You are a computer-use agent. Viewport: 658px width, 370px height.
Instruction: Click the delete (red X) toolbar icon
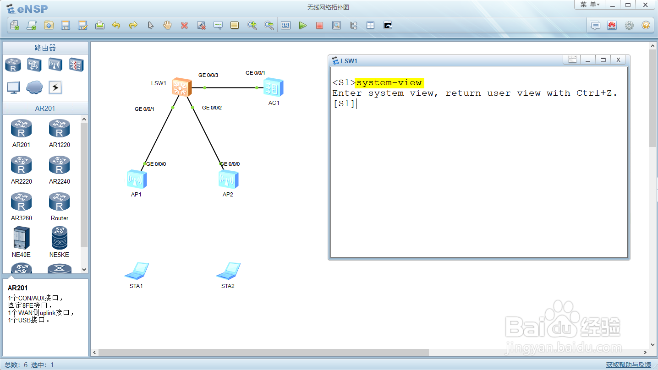click(185, 25)
